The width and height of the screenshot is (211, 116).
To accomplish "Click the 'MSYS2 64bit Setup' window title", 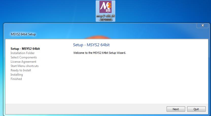I will (23, 34).
